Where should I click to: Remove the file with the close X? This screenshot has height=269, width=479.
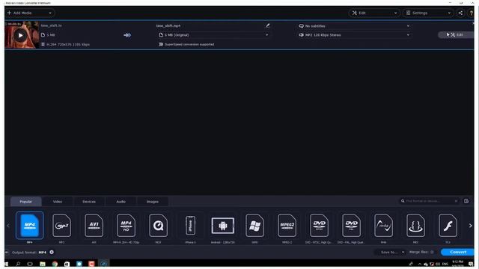pos(473,23)
